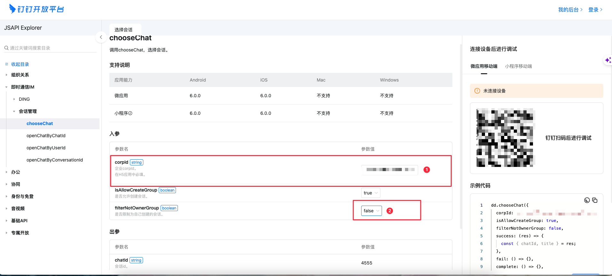
Task: Collapse sidebar with the left chevron button
Action: coord(101,37)
